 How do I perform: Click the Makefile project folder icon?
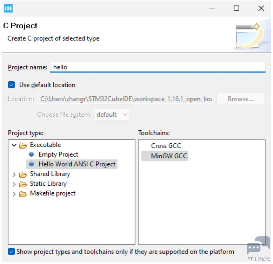(23, 194)
